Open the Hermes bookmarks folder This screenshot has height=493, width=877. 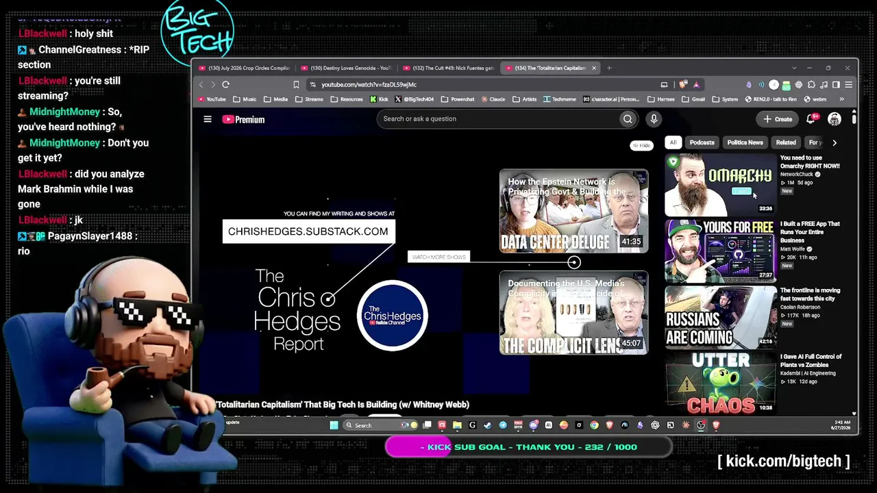[660, 99]
